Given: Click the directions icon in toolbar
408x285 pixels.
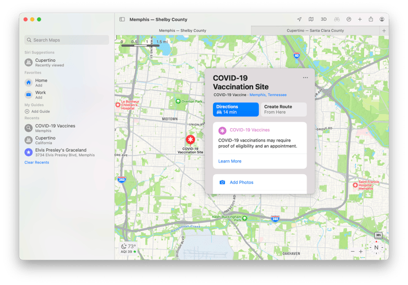Looking at the screenshot, I should coord(349,19).
